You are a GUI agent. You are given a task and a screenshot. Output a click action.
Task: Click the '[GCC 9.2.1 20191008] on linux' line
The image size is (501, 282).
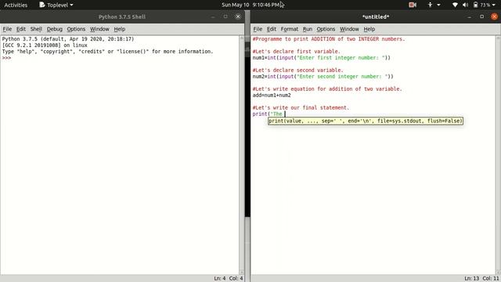45,45
